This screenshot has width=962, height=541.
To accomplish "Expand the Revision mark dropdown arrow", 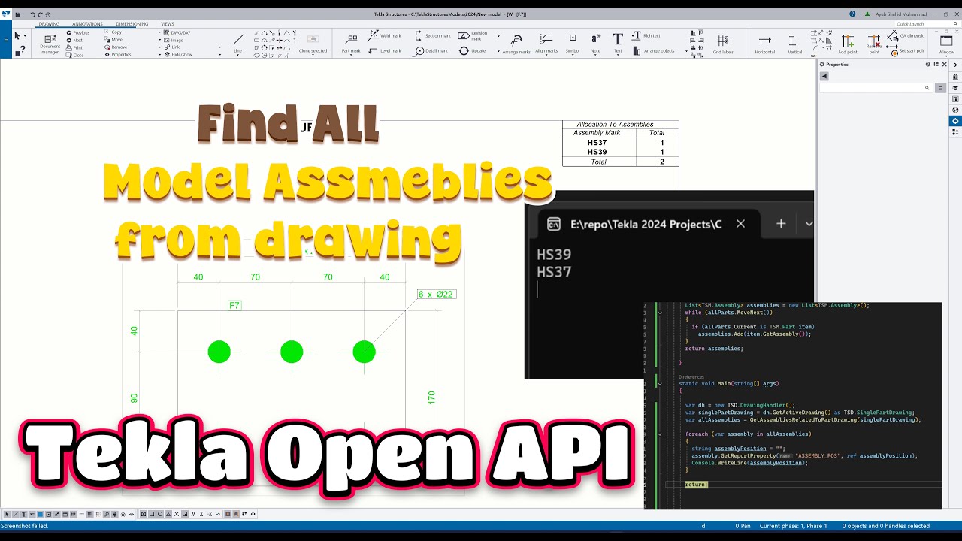I will pyautogui.click(x=498, y=35).
